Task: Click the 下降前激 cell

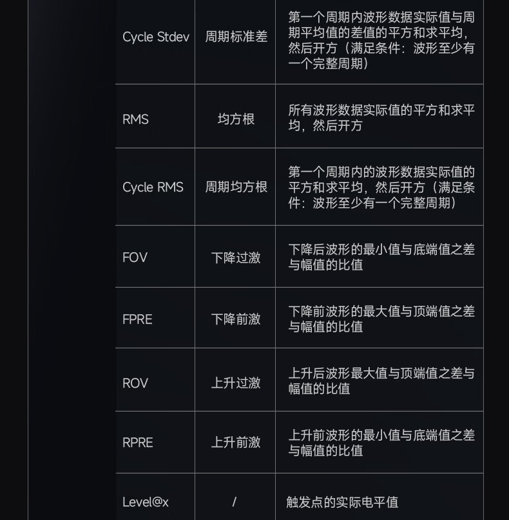Action: (x=236, y=319)
